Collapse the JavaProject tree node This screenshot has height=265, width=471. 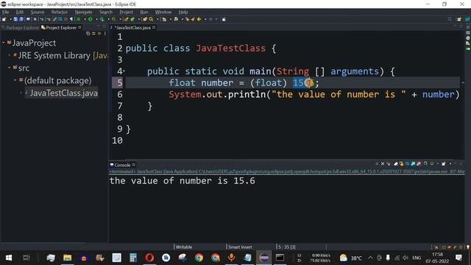click(x=3, y=43)
